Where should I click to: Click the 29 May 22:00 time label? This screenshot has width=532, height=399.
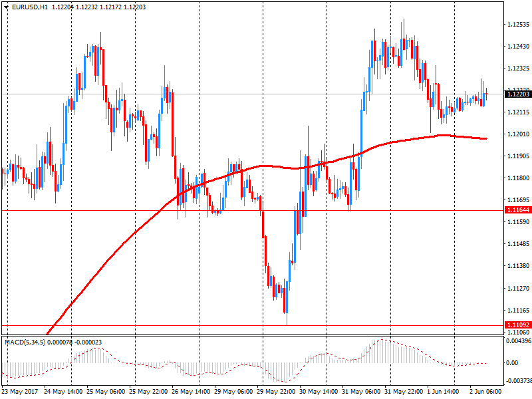click(276, 392)
